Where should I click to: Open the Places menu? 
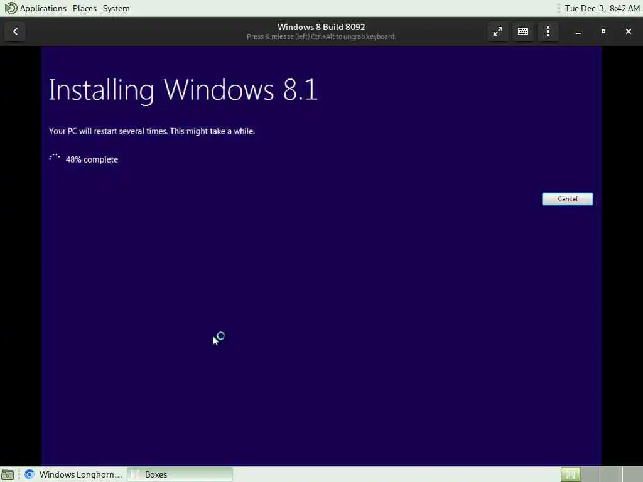(x=85, y=8)
